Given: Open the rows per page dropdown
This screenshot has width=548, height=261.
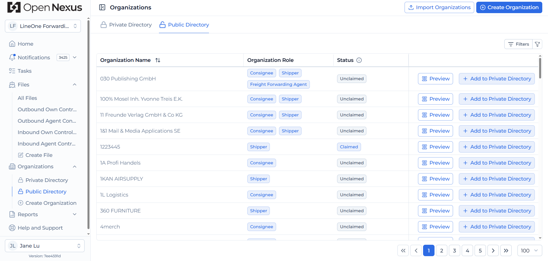Looking at the screenshot, I should point(530,250).
